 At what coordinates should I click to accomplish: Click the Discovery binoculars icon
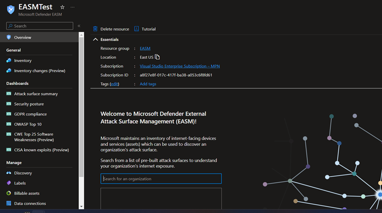(x=9, y=173)
